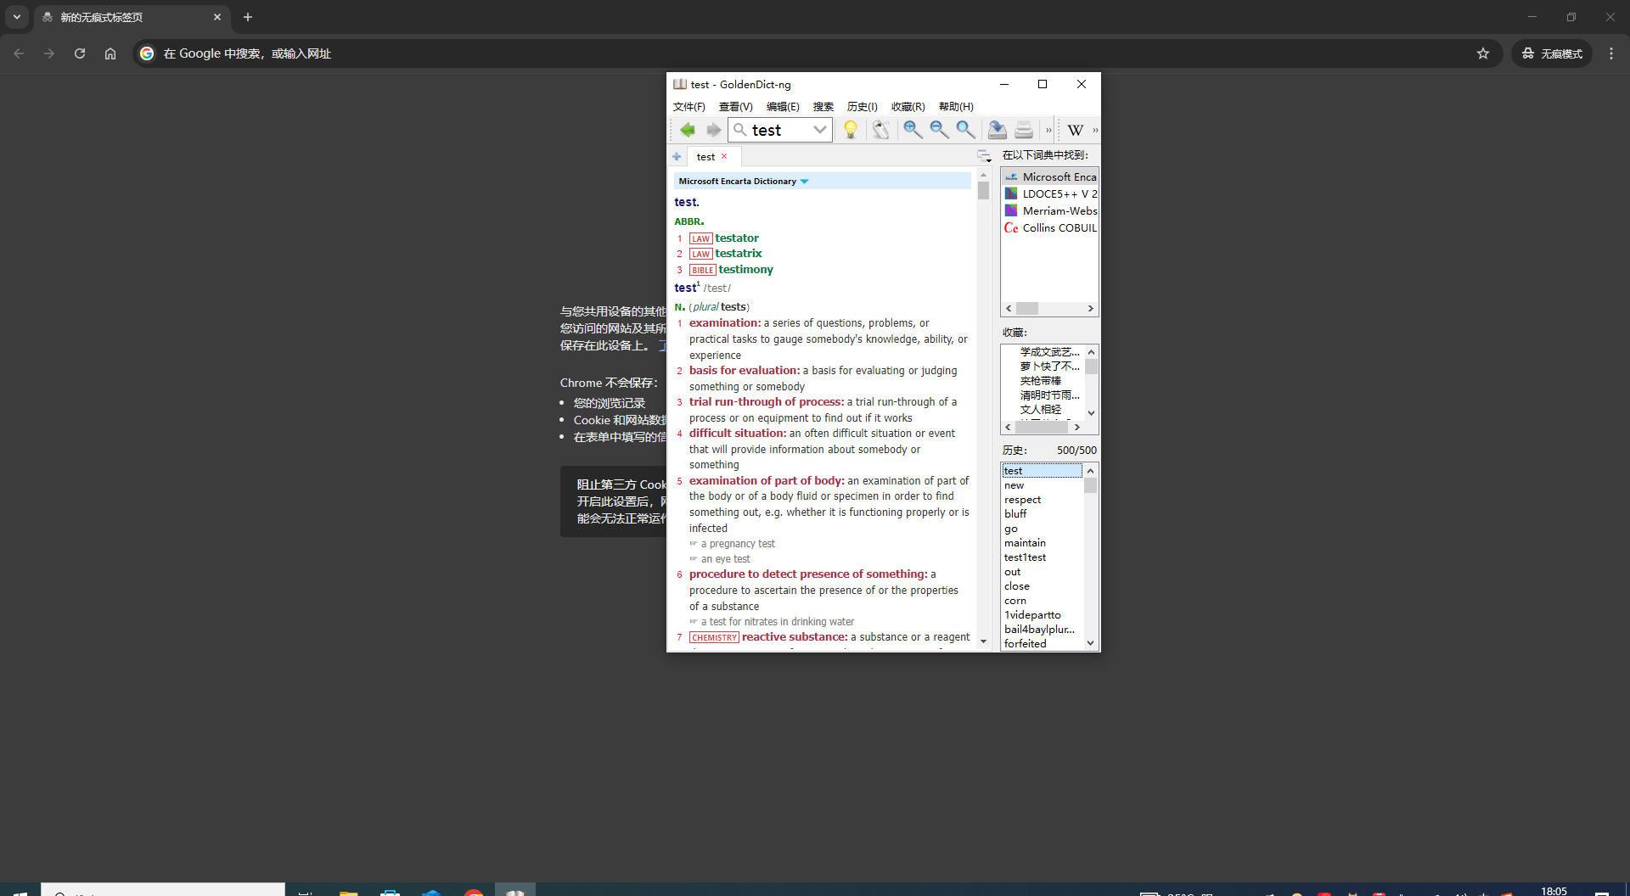
Task: Go back with the green left arrow
Action: point(687,130)
